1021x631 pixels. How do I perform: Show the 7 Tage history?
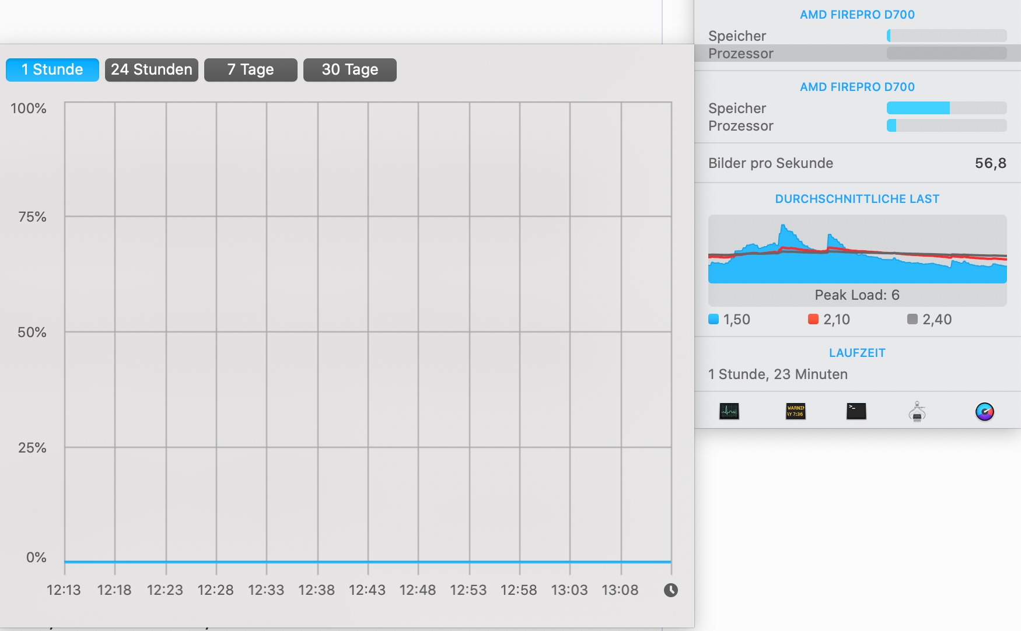(x=251, y=70)
